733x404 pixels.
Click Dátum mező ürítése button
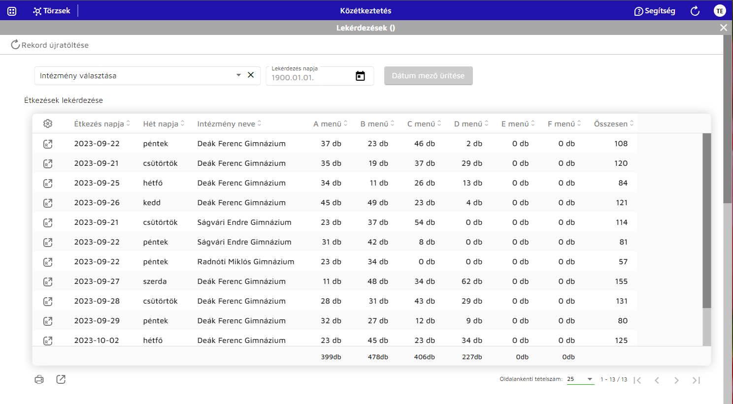(x=428, y=76)
